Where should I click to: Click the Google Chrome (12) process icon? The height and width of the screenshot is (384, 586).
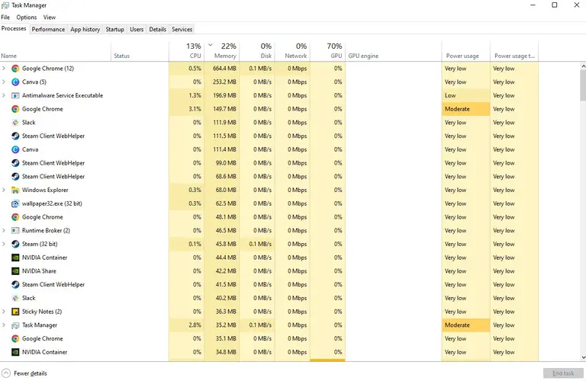(x=15, y=69)
